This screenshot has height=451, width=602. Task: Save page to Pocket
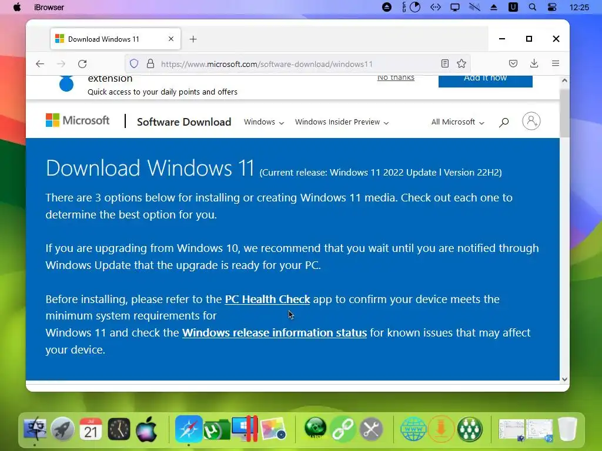pos(513,63)
